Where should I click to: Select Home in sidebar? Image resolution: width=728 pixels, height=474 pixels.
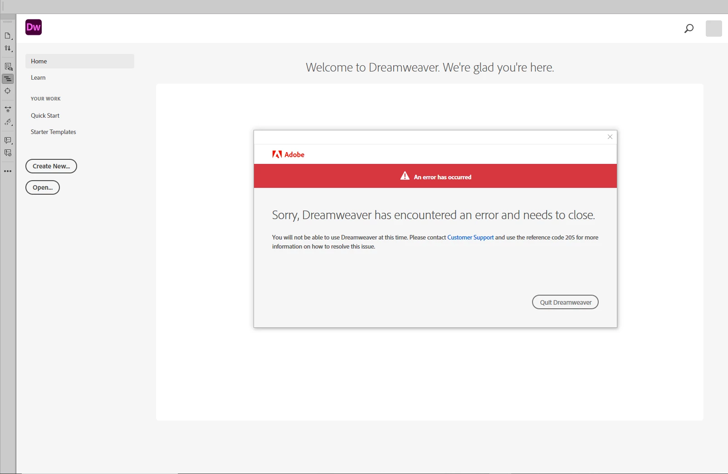coord(80,61)
